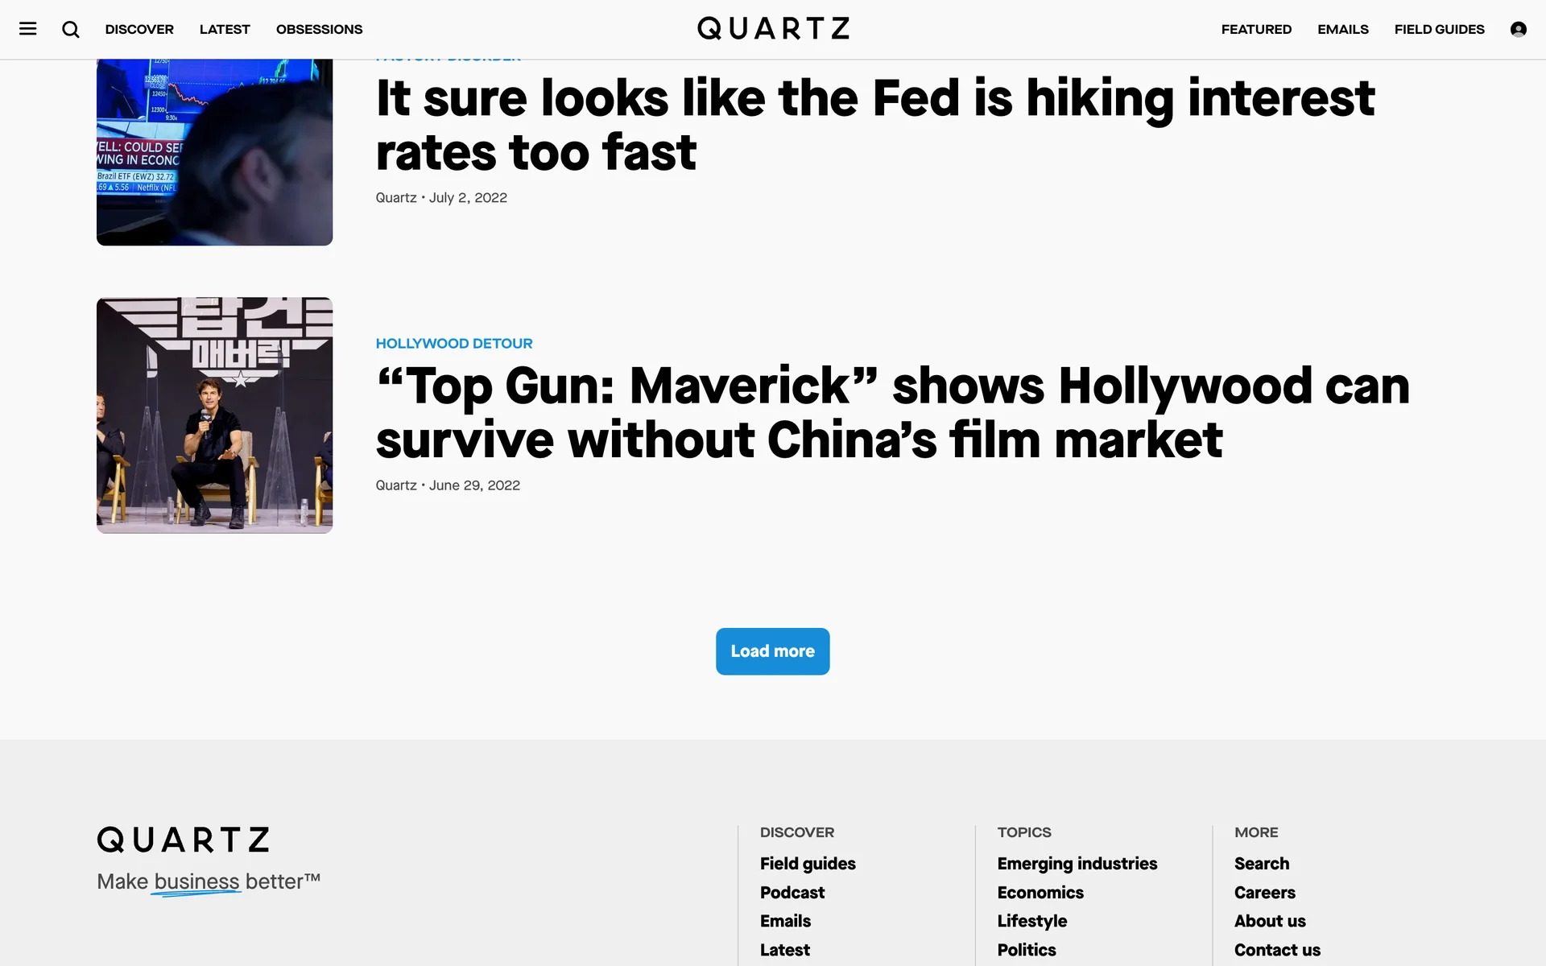Go to Latest in top navigation
This screenshot has height=966, width=1546.
[x=225, y=29]
